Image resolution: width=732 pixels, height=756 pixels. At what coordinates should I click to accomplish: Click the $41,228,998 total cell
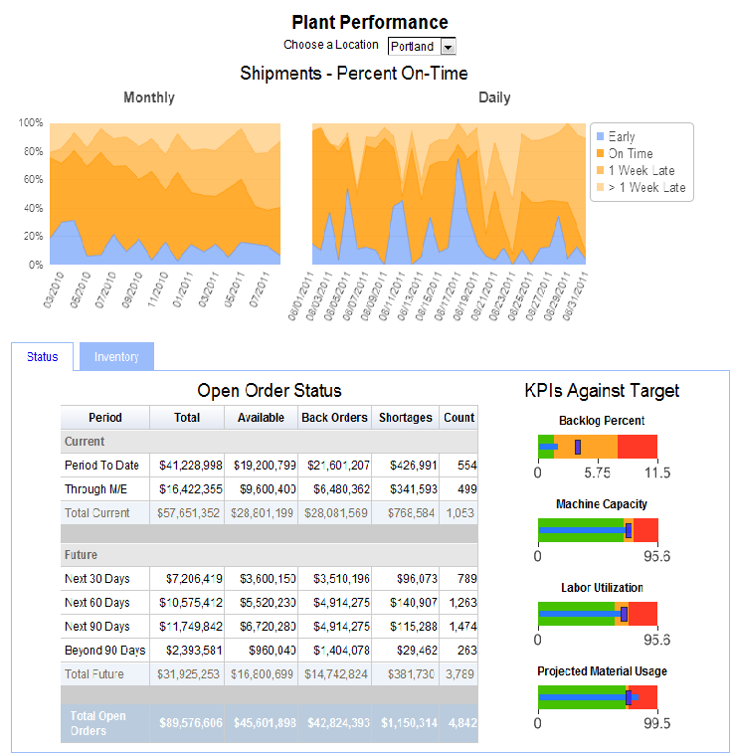(x=187, y=466)
